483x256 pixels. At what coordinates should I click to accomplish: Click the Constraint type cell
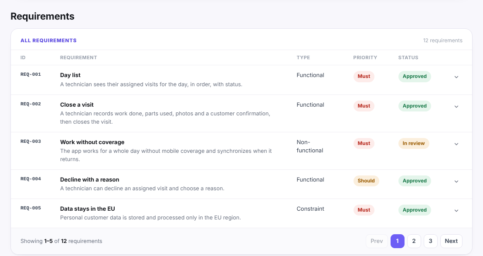(310, 209)
